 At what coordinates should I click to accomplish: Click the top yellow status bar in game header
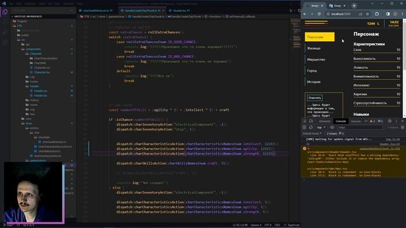click(x=317, y=22)
